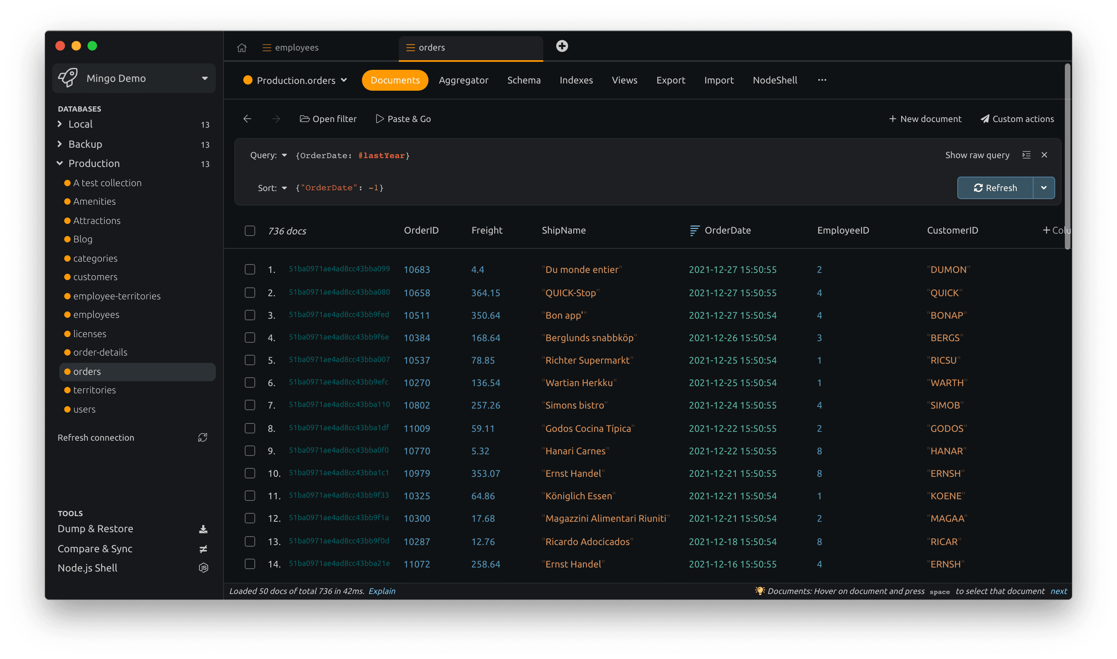Click the Explain link in status bar

pyautogui.click(x=382, y=591)
